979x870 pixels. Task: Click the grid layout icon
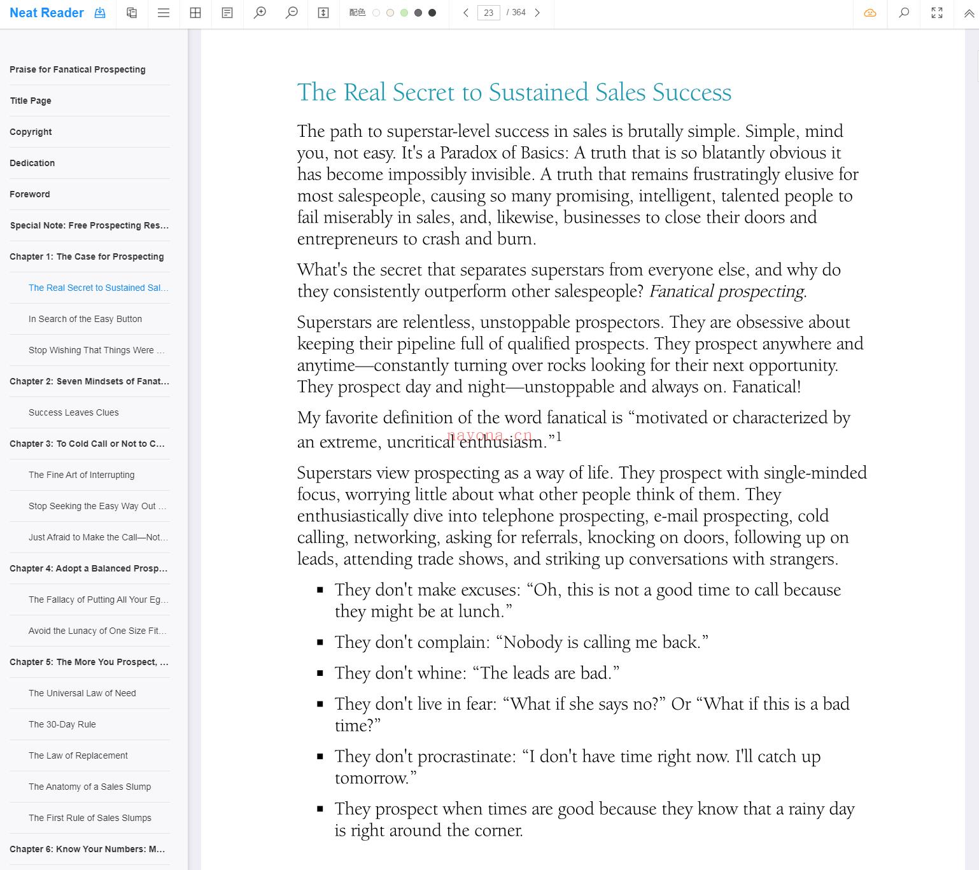(195, 13)
